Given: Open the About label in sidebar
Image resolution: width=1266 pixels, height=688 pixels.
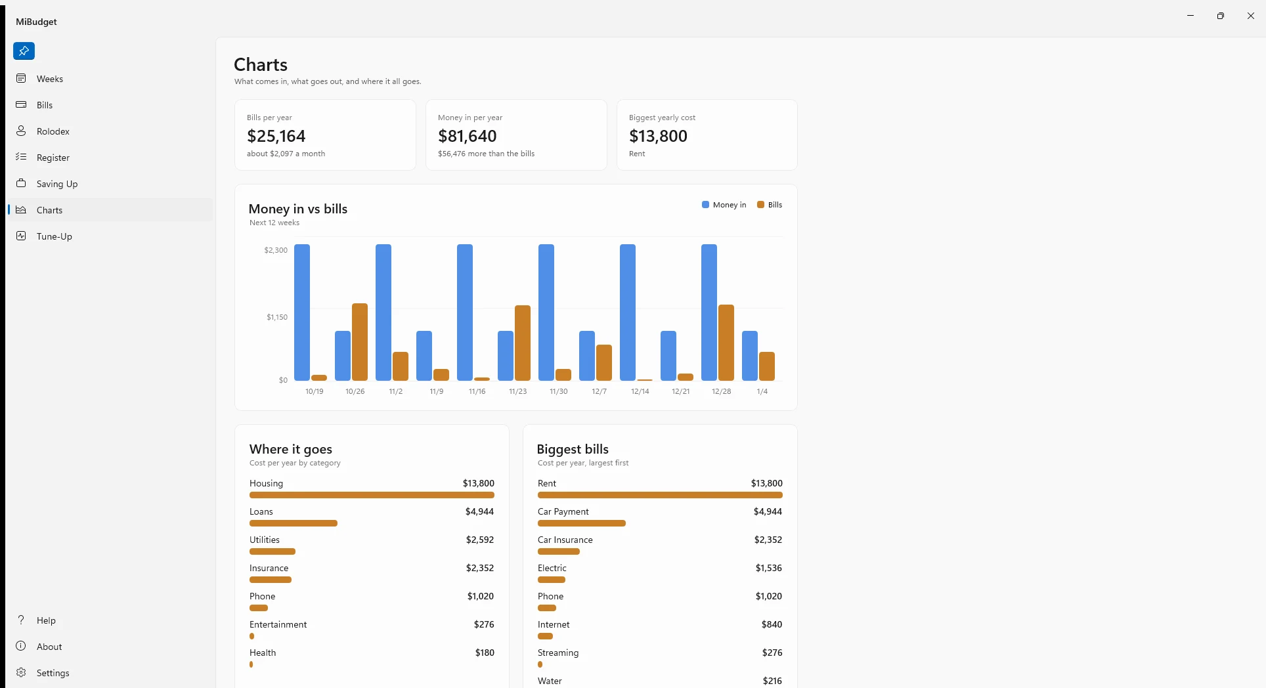Looking at the screenshot, I should [49, 647].
